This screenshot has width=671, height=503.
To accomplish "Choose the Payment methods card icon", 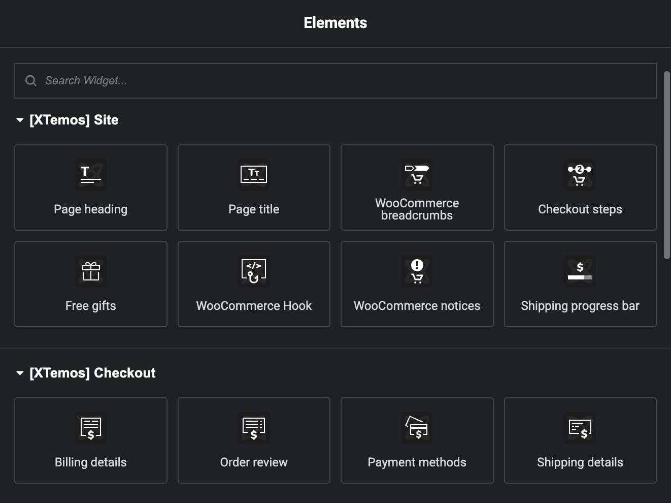I will [x=417, y=428].
